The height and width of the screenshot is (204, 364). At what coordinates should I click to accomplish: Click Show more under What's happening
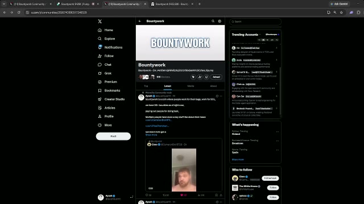238,160
